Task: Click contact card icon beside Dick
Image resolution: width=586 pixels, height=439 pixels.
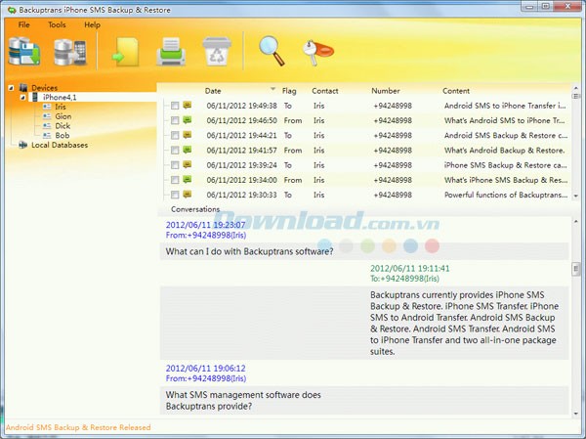Action: (x=47, y=126)
